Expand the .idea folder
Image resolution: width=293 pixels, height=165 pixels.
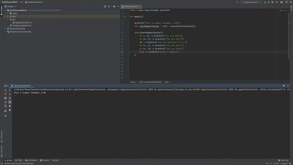(x=8, y=13)
